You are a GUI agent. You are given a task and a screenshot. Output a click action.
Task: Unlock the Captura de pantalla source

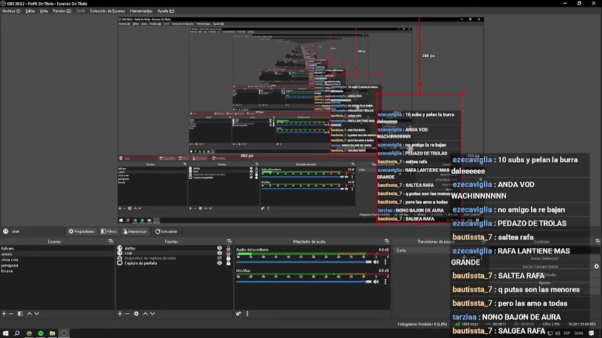(228, 263)
